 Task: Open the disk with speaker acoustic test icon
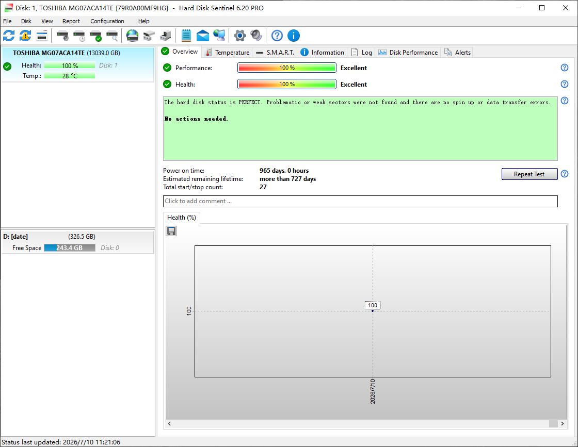pos(62,36)
